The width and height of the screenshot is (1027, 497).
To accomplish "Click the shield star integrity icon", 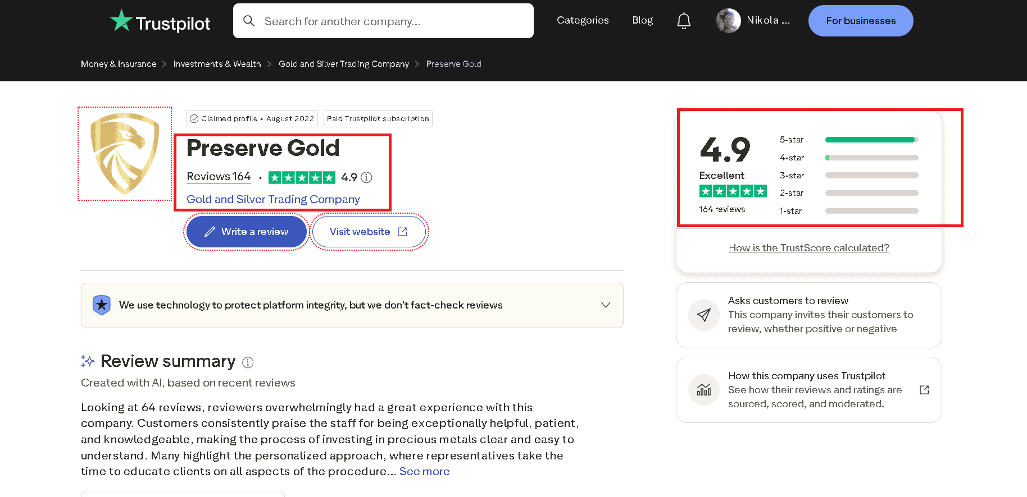I will tap(101, 305).
